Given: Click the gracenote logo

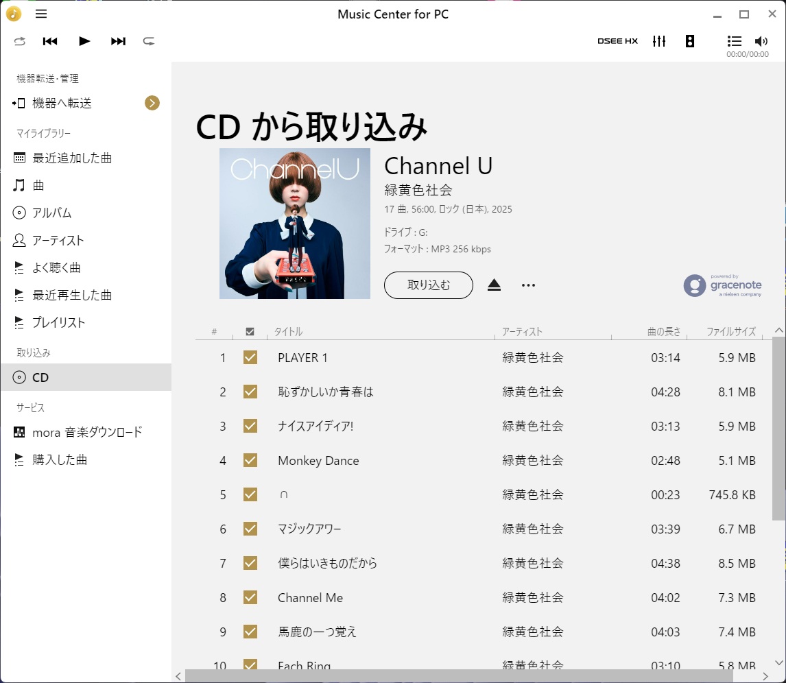Looking at the screenshot, I should [722, 285].
